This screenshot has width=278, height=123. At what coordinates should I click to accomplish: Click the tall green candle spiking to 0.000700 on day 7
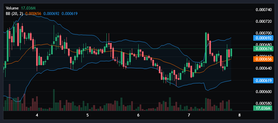click(206, 48)
